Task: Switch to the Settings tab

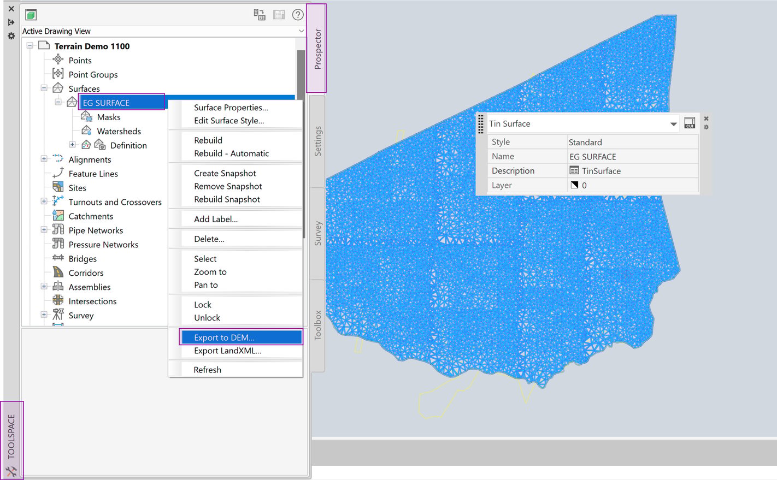Action: tap(317, 141)
